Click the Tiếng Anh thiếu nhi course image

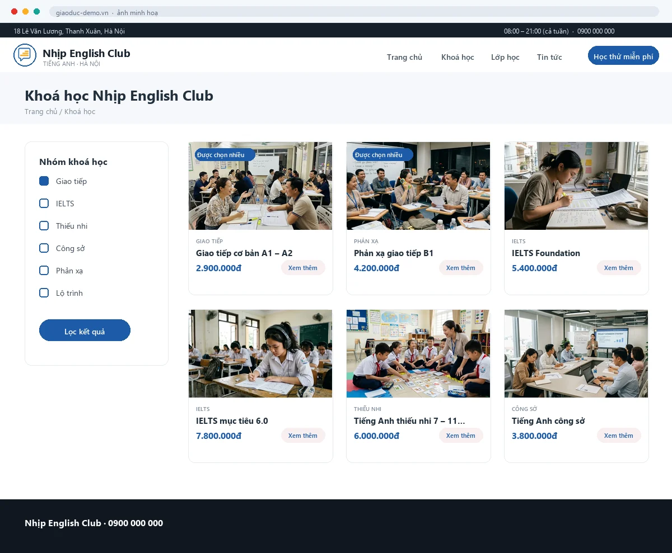tap(418, 353)
